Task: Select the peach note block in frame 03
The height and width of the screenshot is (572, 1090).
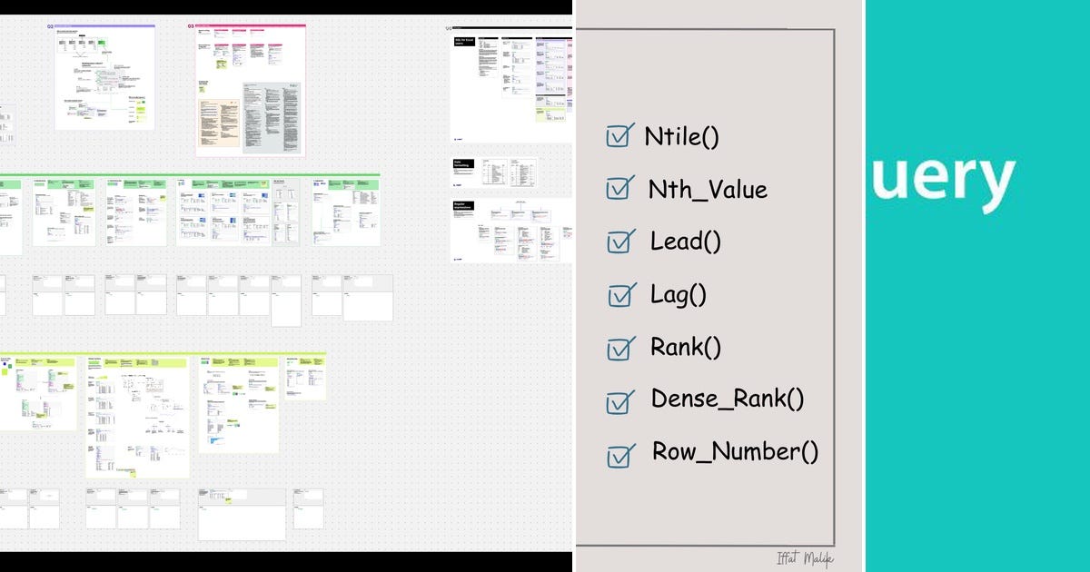Action: pyautogui.click(x=219, y=123)
